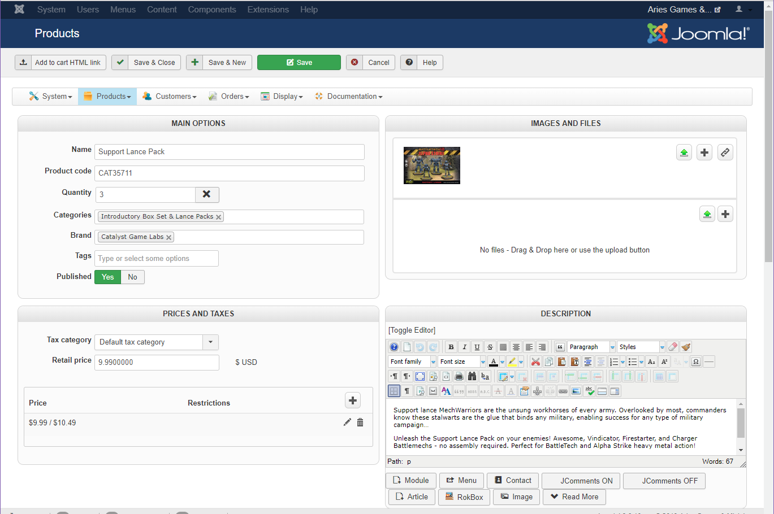Screen dimensions: 774x514
Task: Click the broom Cleanup code icon
Action: (x=686, y=347)
